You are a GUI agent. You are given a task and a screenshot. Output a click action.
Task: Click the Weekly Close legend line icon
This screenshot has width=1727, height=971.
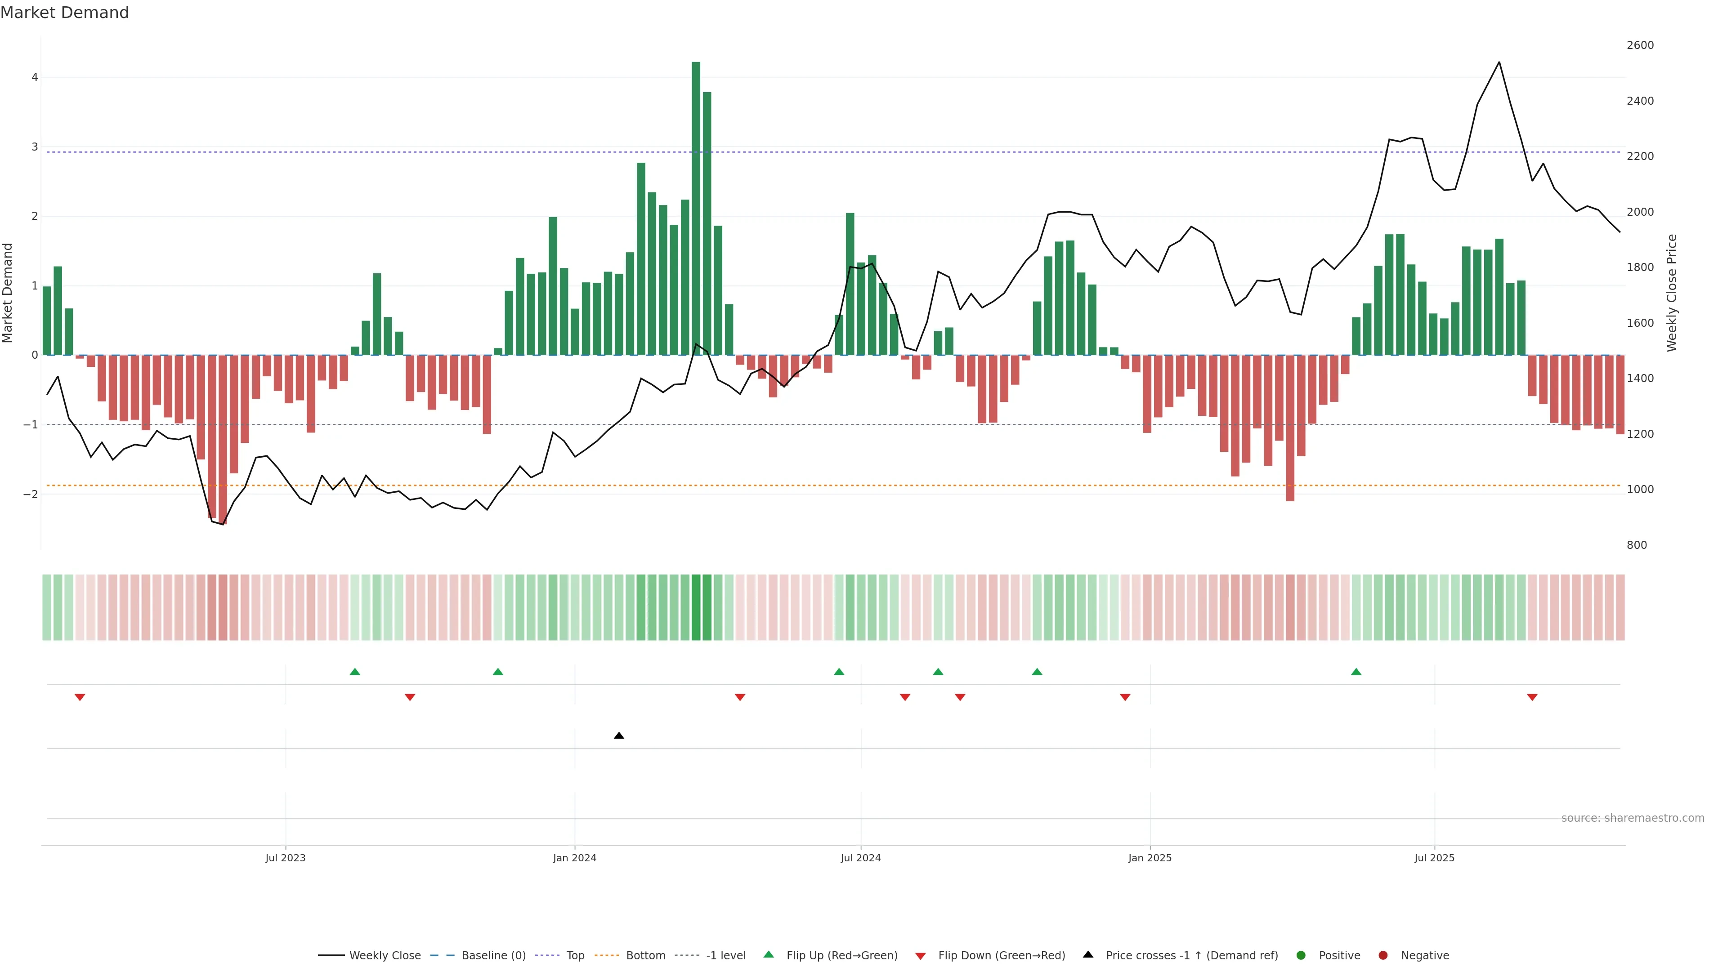331,956
